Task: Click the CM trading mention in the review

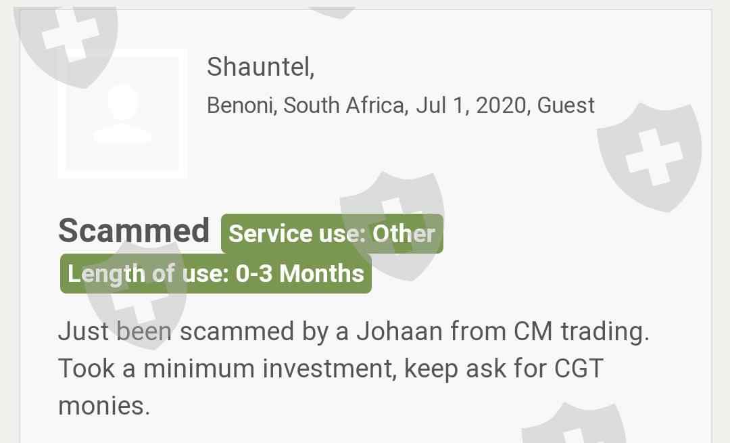Action: tap(577, 332)
